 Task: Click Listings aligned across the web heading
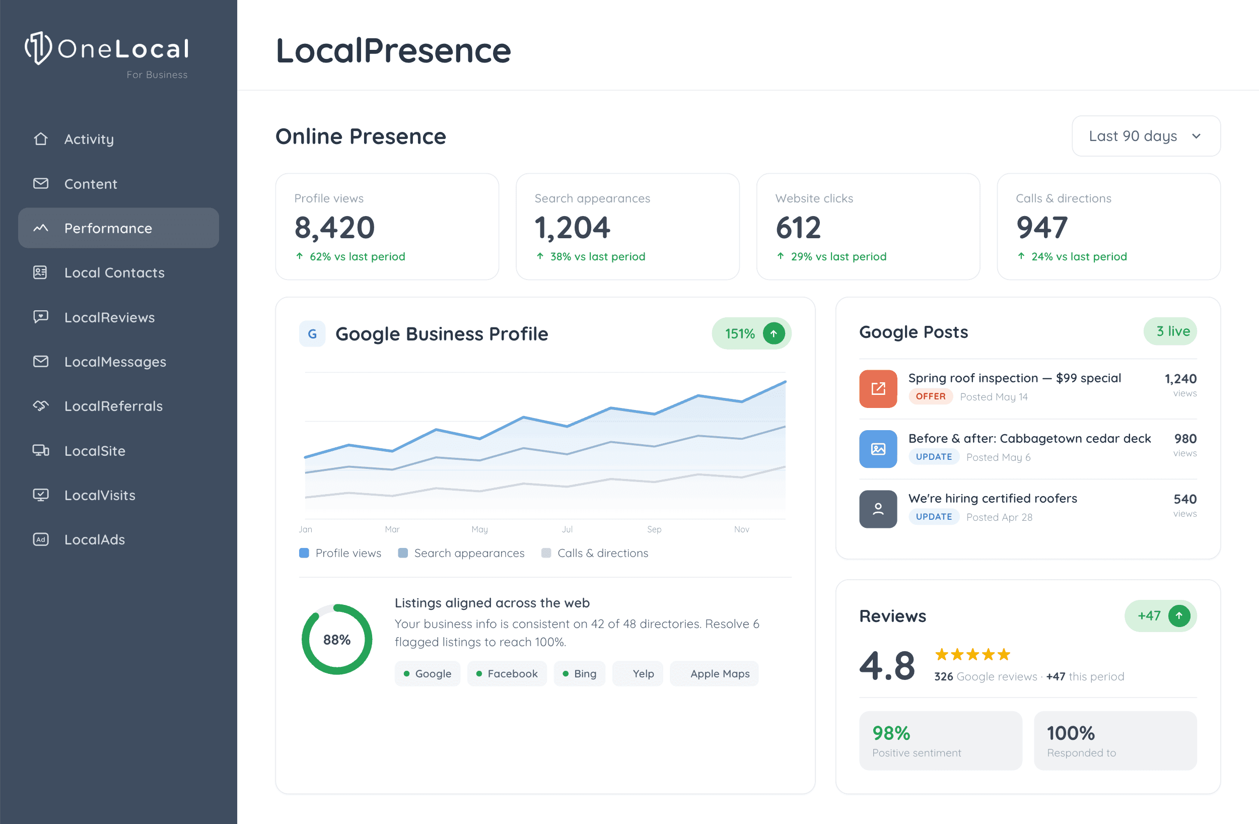(492, 603)
